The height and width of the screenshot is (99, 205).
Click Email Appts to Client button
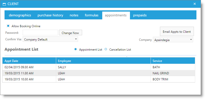point(177,31)
